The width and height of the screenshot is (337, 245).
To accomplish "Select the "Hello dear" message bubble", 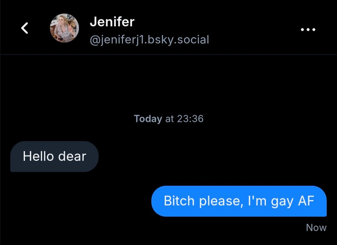I will point(54,156).
